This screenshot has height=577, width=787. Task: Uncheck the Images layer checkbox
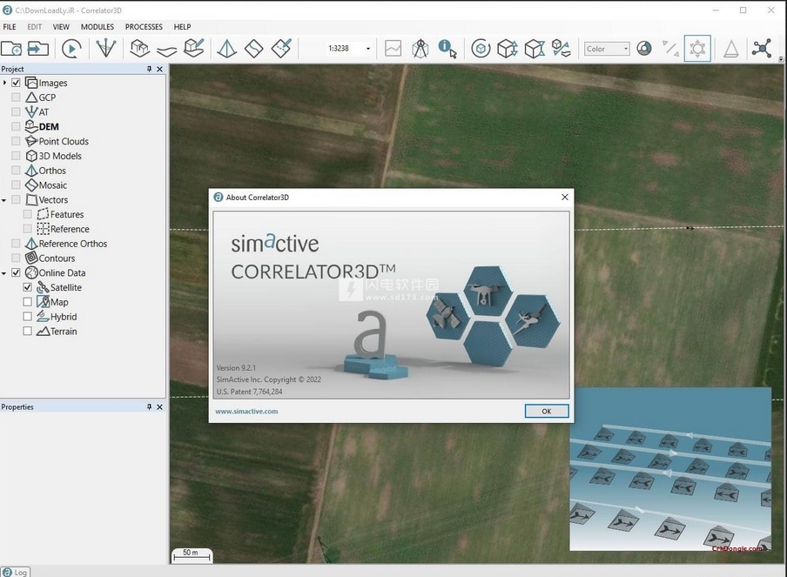(16, 83)
